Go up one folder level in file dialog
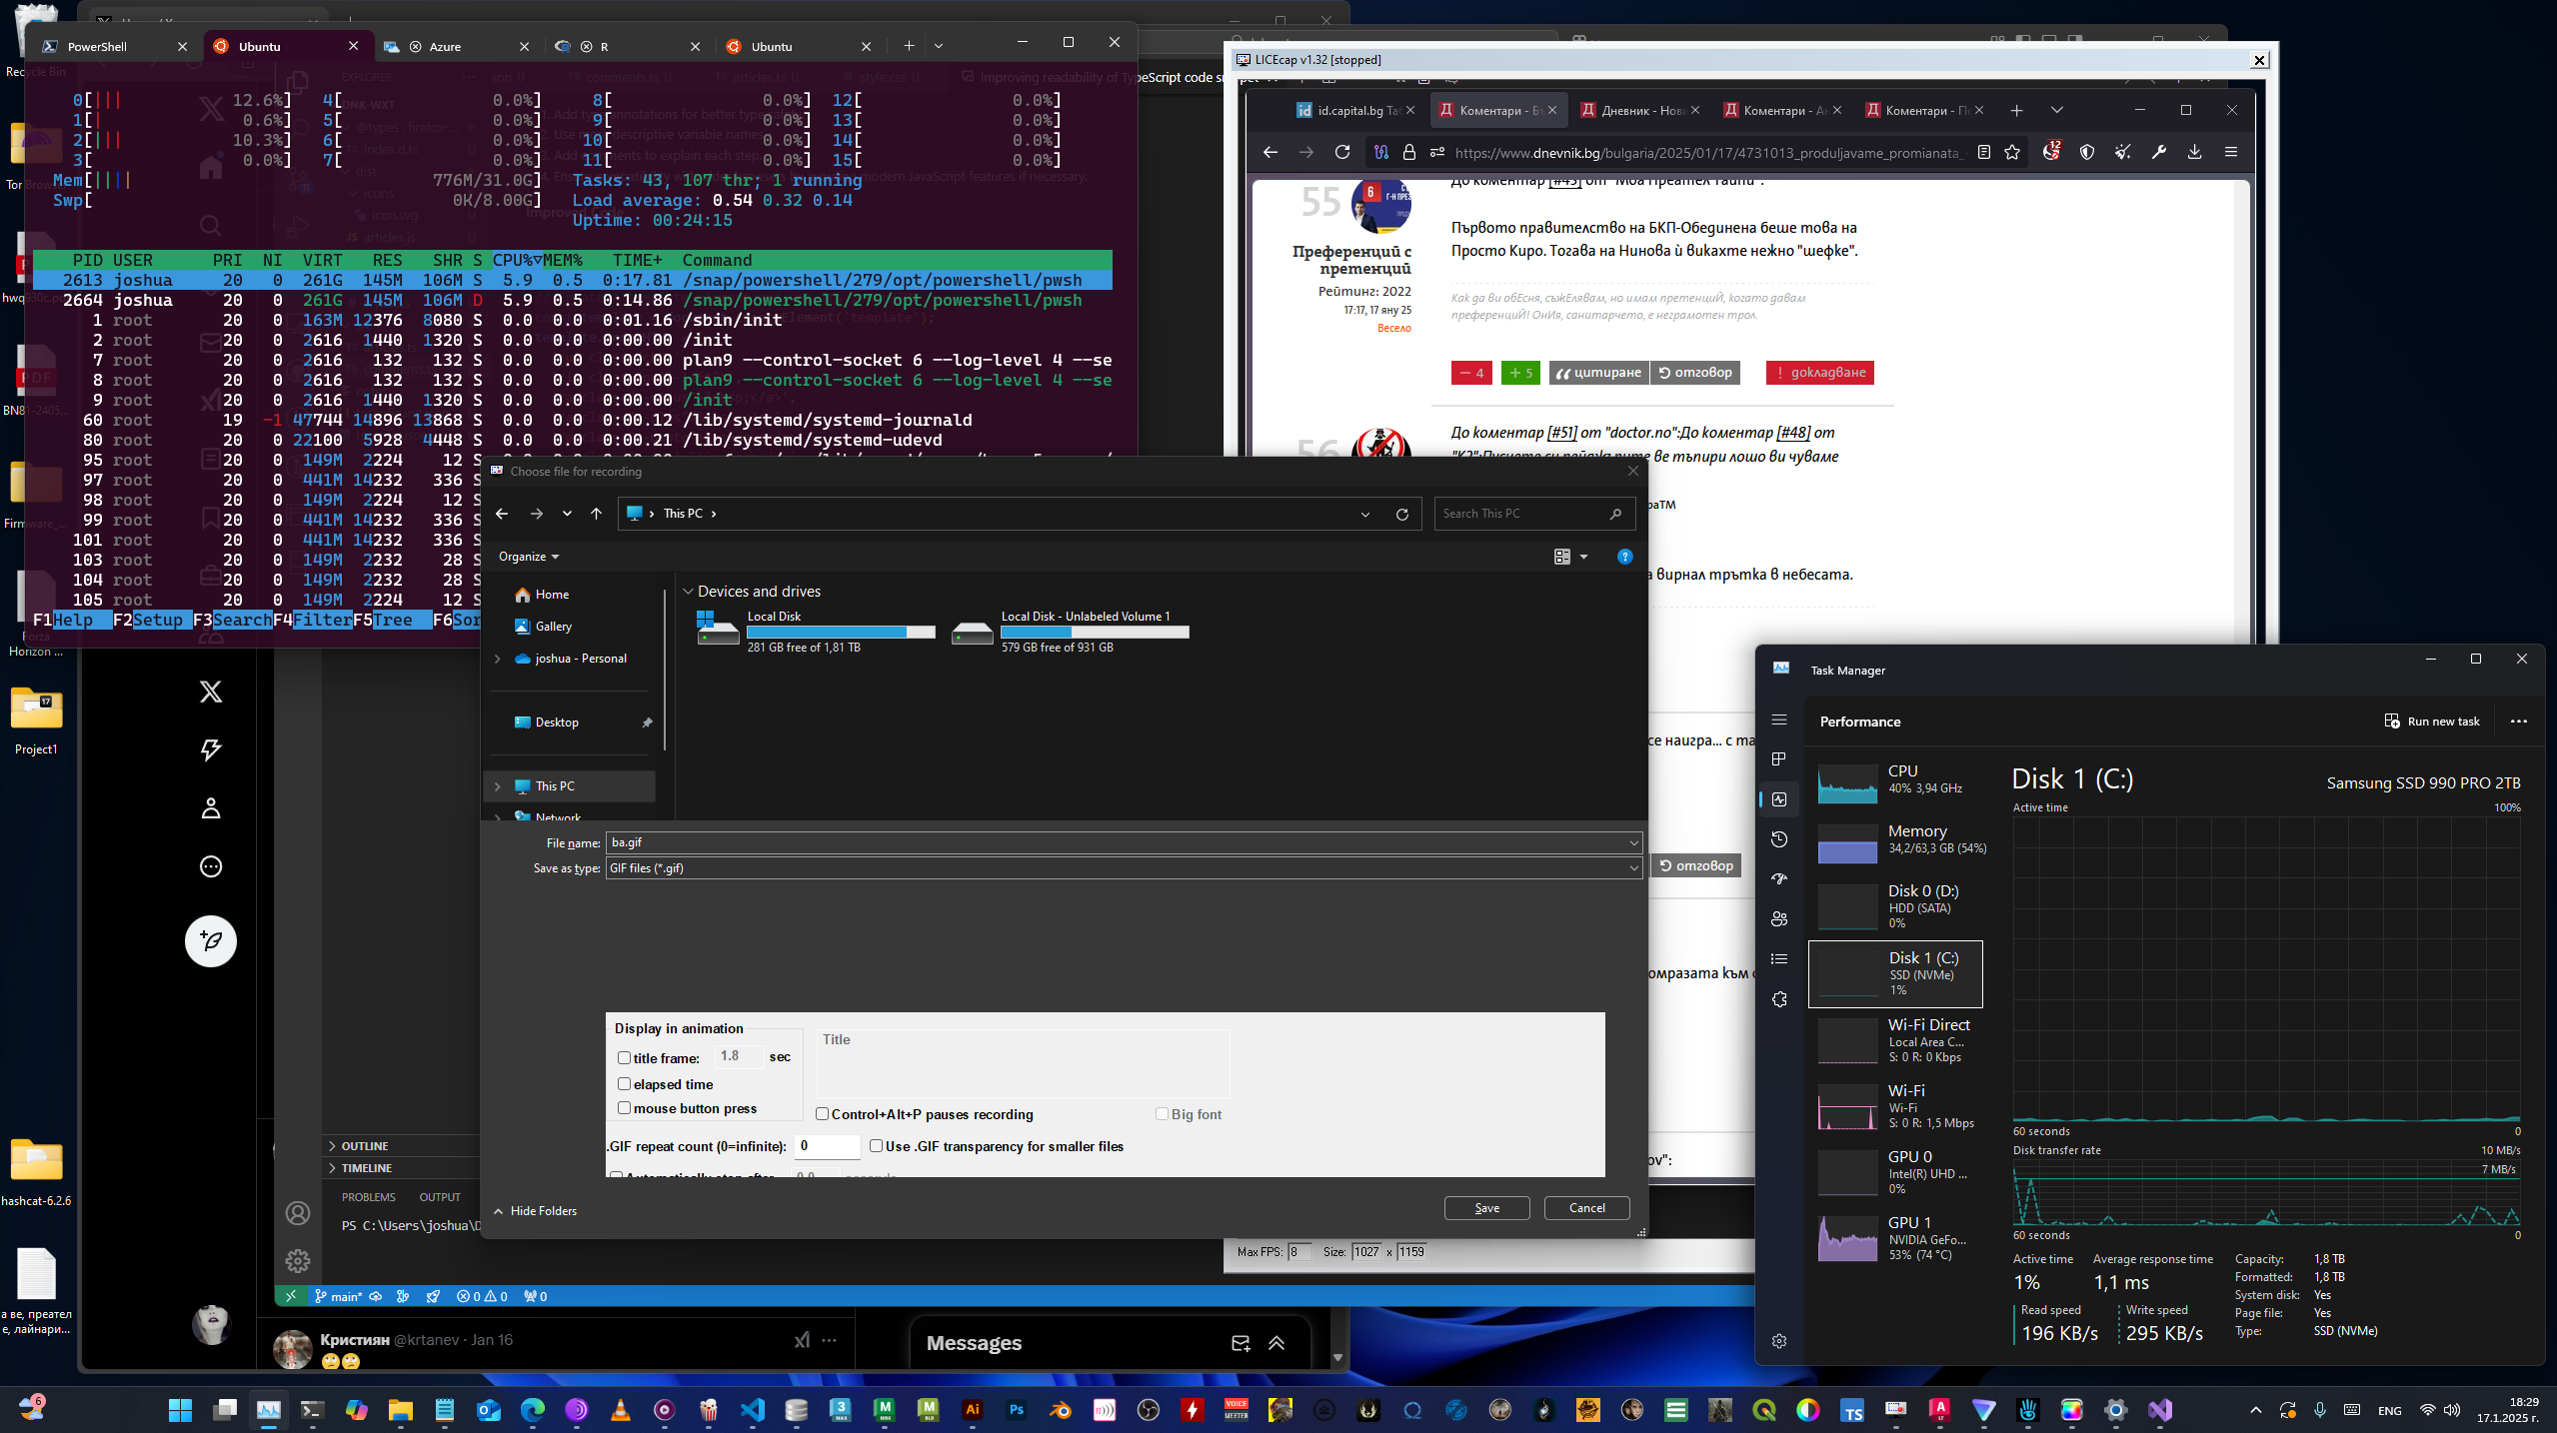The width and height of the screenshot is (2557, 1433). pos(597,514)
